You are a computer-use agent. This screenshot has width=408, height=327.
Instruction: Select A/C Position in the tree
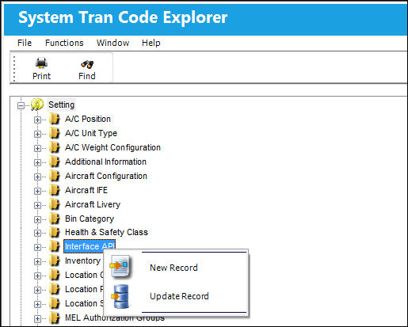(x=88, y=119)
